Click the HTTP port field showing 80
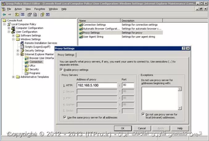The image size is (209, 141). (x=128, y=85)
